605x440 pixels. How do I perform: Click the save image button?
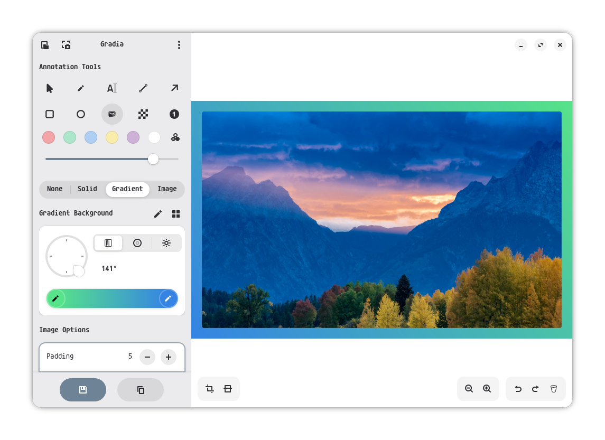tap(83, 390)
